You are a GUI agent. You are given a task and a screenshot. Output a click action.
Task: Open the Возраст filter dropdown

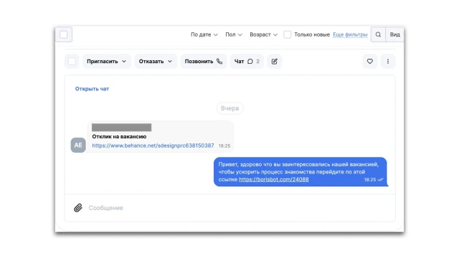pos(263,34)
